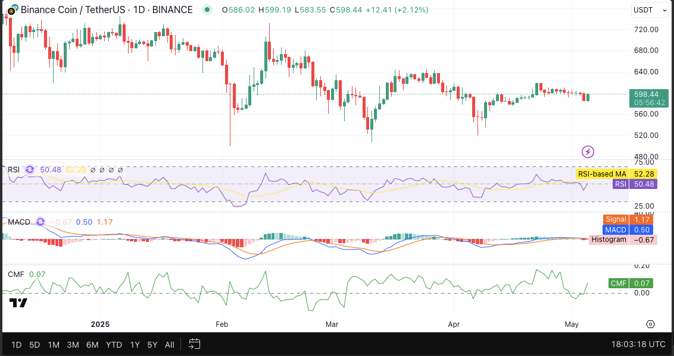Select the All time range
The width and height of the screenshot is (674, 356).
tap(169, 345)
